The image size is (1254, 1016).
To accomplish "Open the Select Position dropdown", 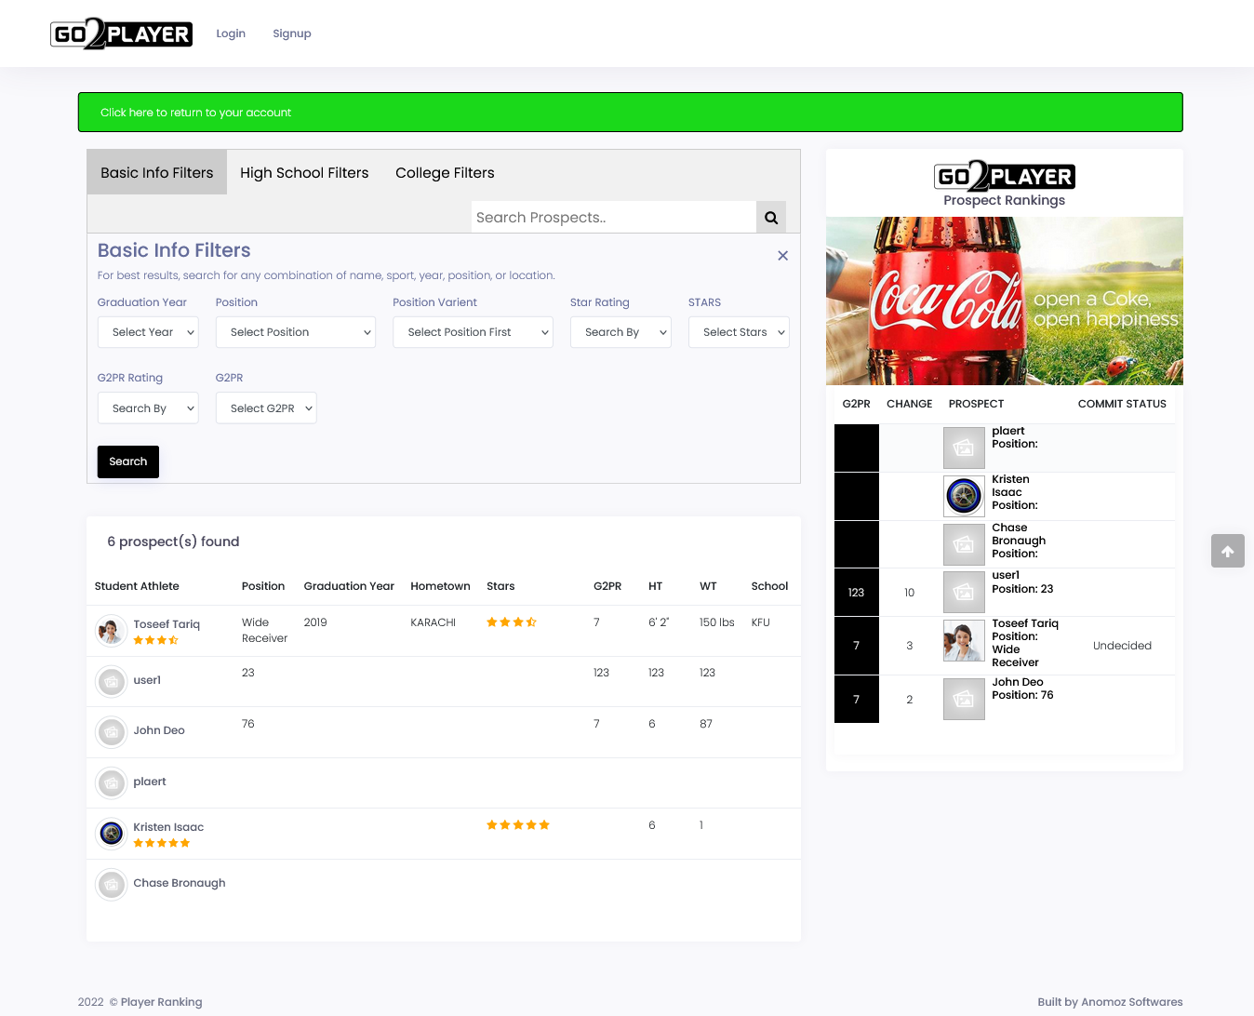I will click(296, 332).
